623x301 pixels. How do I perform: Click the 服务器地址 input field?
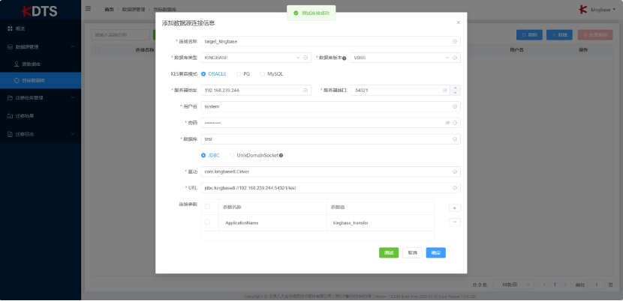tap(256, 90)
